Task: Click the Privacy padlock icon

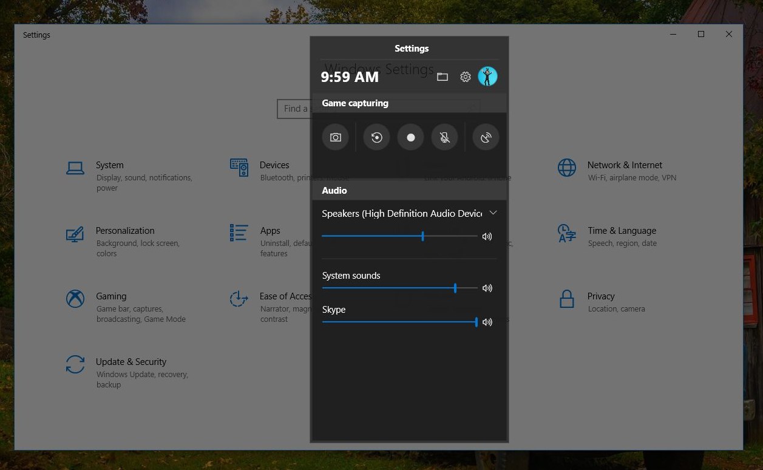Action: point(567,299)
